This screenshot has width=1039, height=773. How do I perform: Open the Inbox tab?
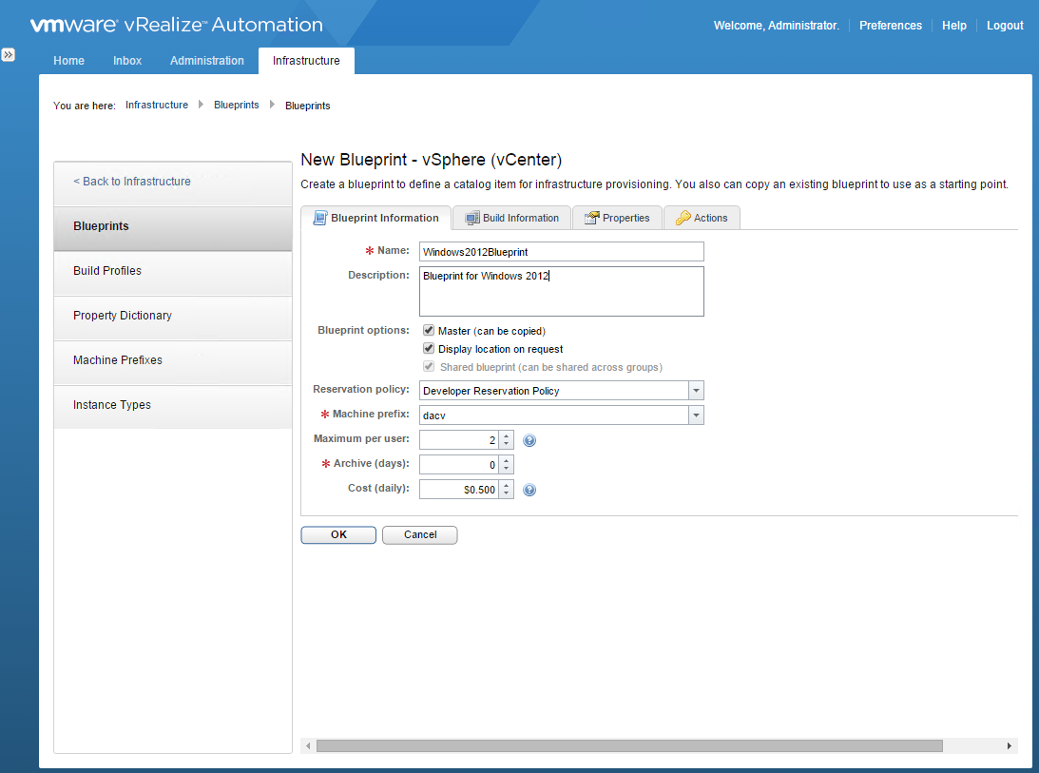(127, 60)
